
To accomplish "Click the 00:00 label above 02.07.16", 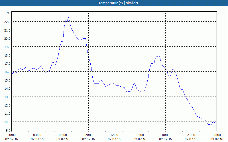I will coord(11,135).
